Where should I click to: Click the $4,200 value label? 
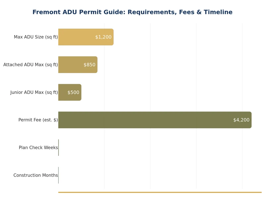[x=241, y=120]
